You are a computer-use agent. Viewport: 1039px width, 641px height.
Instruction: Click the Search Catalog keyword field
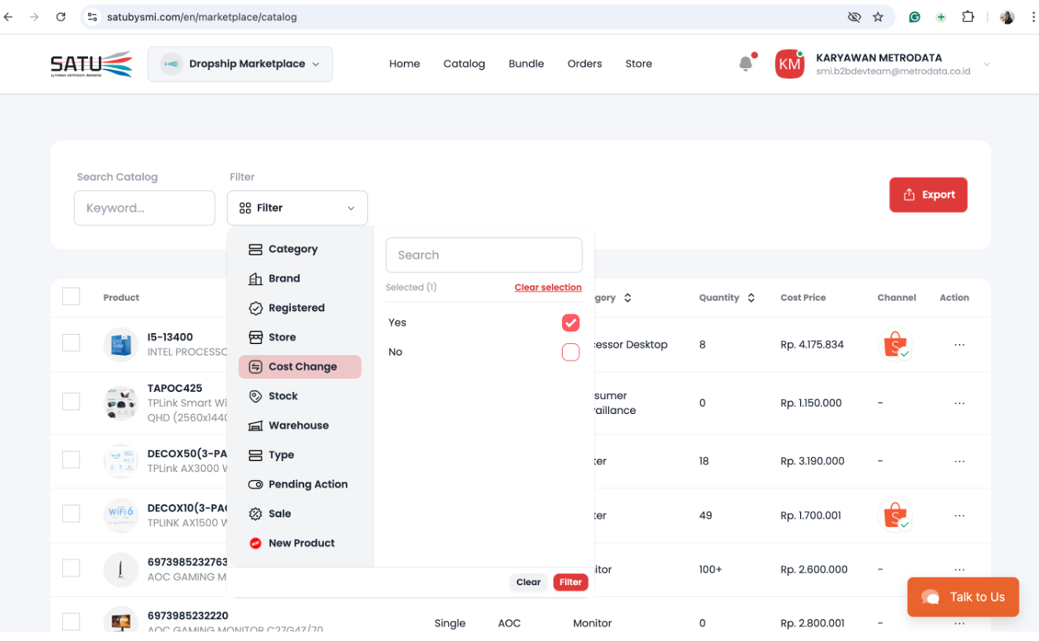click(x=145, y=208)
